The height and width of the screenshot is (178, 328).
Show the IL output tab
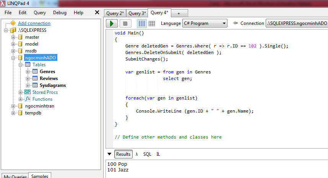point(158,154)
